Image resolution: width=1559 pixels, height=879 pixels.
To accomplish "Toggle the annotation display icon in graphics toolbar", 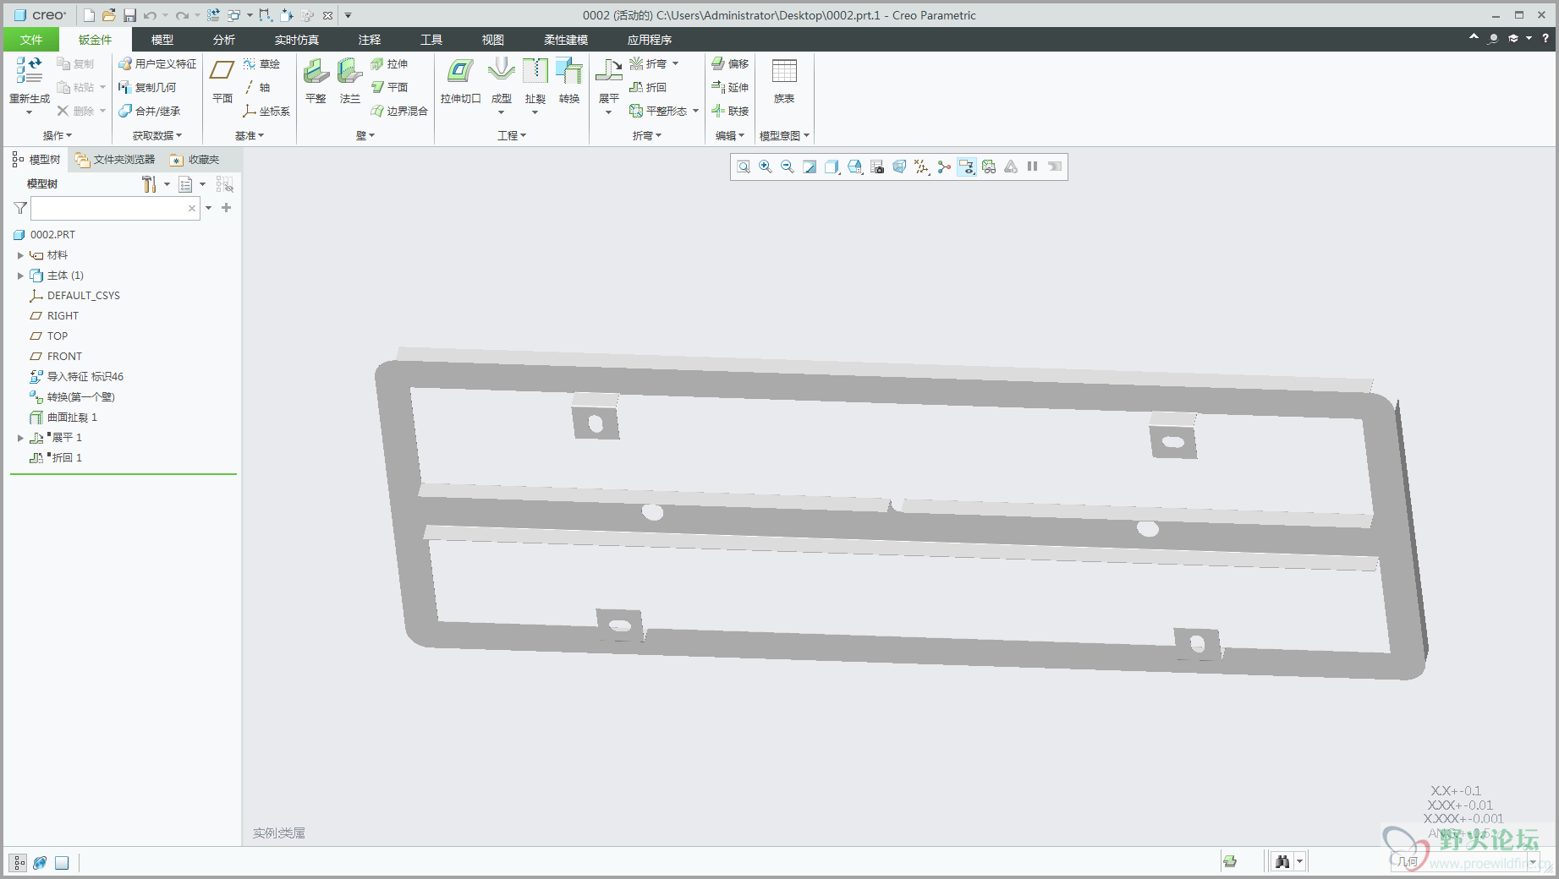I will pyautogui.click(x=967, y=167).
